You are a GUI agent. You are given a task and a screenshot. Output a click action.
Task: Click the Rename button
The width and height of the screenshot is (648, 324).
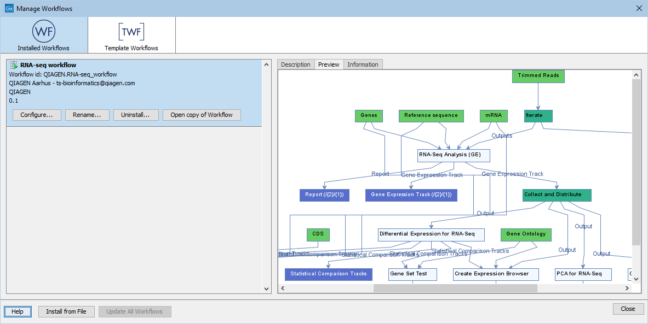87,115
